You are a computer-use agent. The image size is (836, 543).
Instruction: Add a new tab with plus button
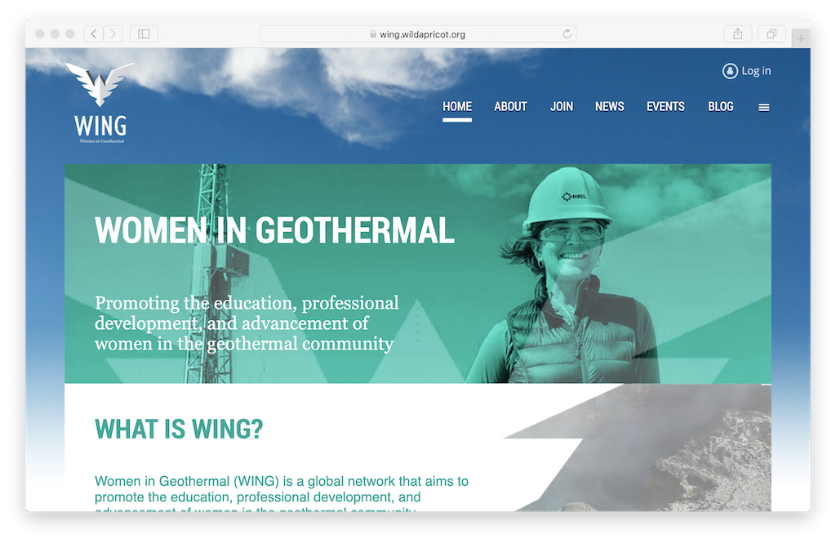801,38
